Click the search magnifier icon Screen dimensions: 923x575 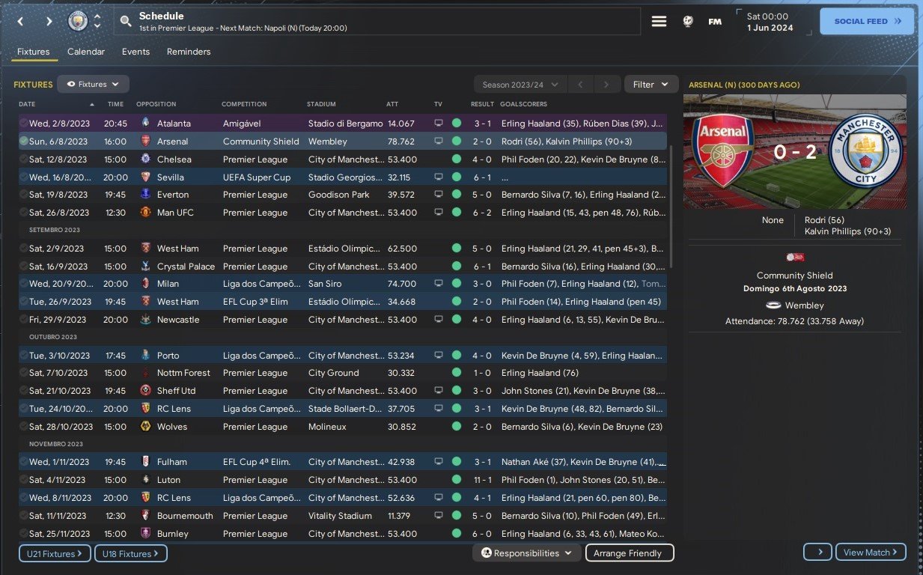pyautogui.click(x=126, y=22)
